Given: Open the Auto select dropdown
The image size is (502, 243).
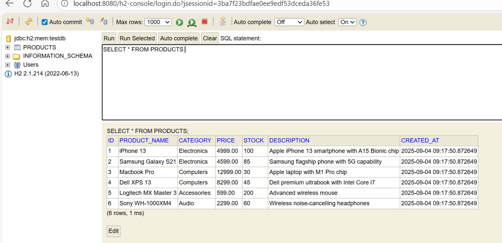Looking at the screenshot, I should point(348,22).
